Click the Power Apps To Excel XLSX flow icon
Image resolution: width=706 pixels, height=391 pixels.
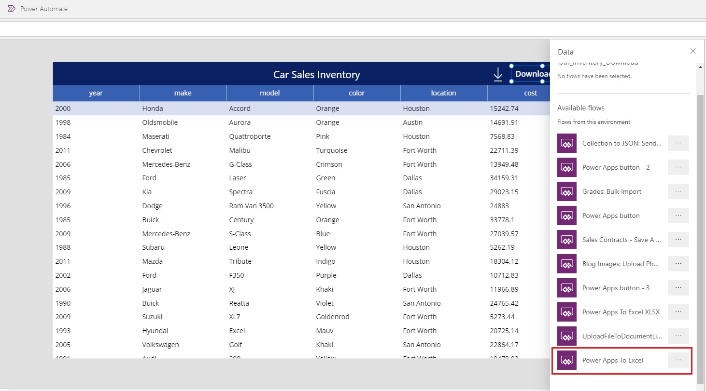[566, 312]
